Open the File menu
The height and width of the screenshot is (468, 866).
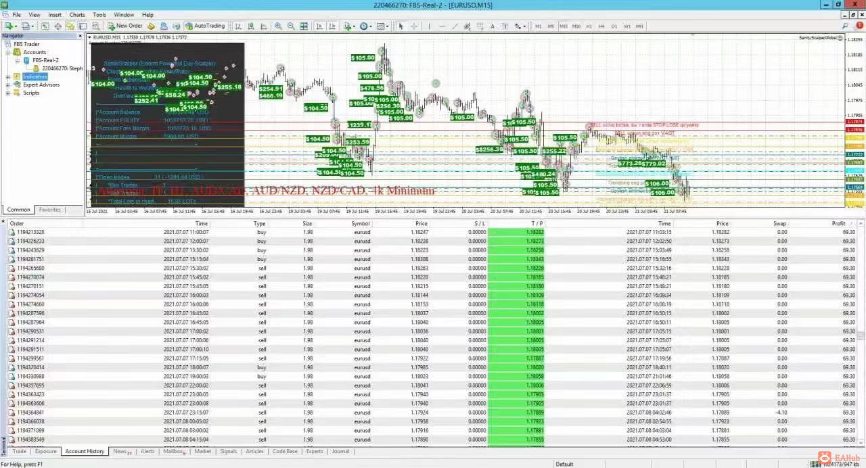pyautogui.click(x=16, y=14)
